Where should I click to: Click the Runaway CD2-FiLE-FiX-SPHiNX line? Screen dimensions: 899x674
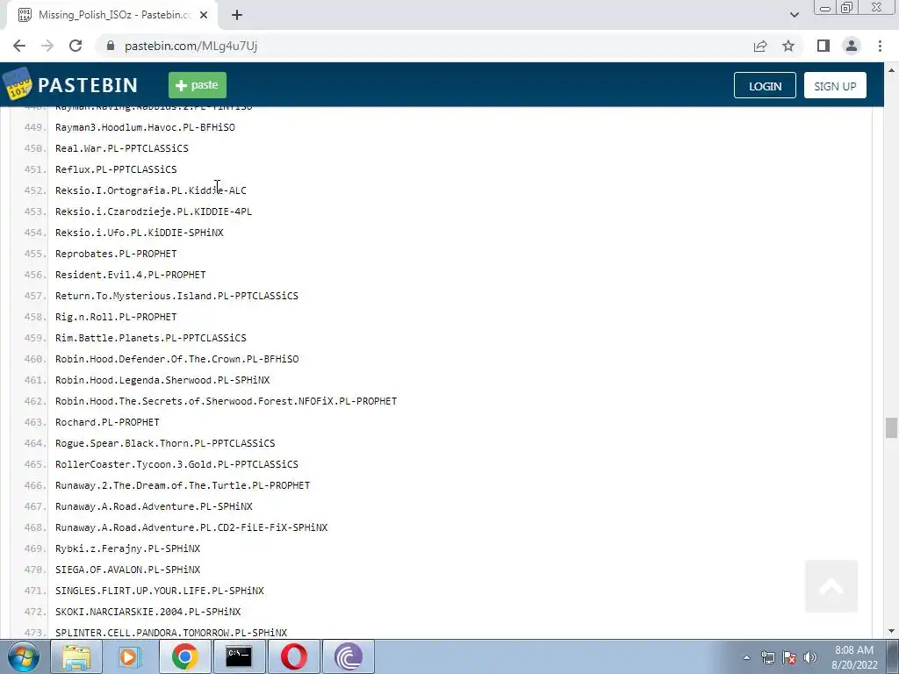pos(191,527)
